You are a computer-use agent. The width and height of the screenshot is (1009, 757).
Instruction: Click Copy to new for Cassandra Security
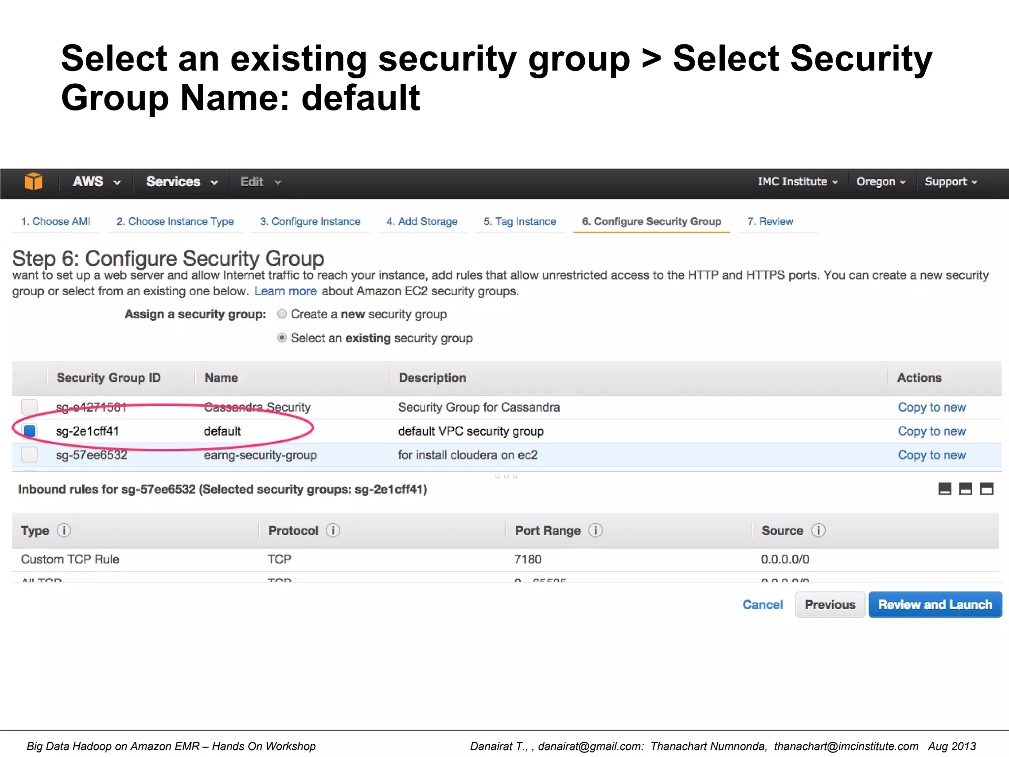(932, 408)
